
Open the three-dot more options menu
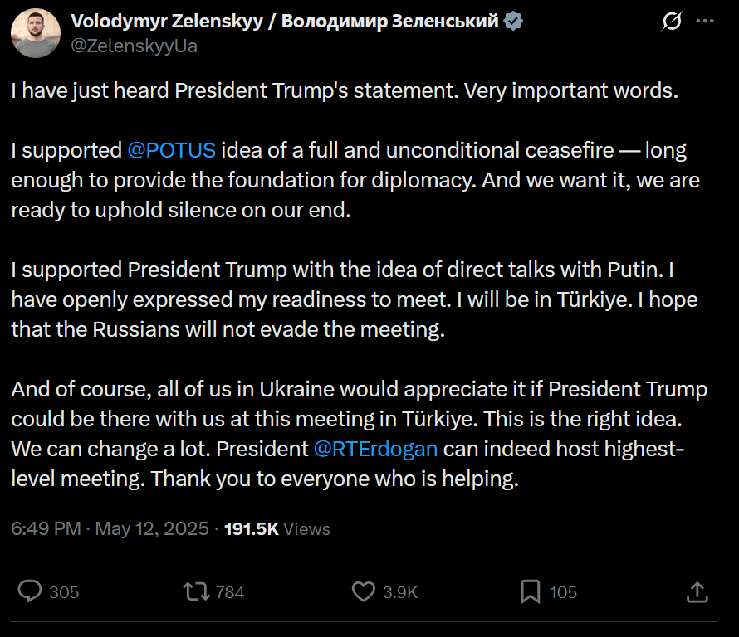click(705, 22)
